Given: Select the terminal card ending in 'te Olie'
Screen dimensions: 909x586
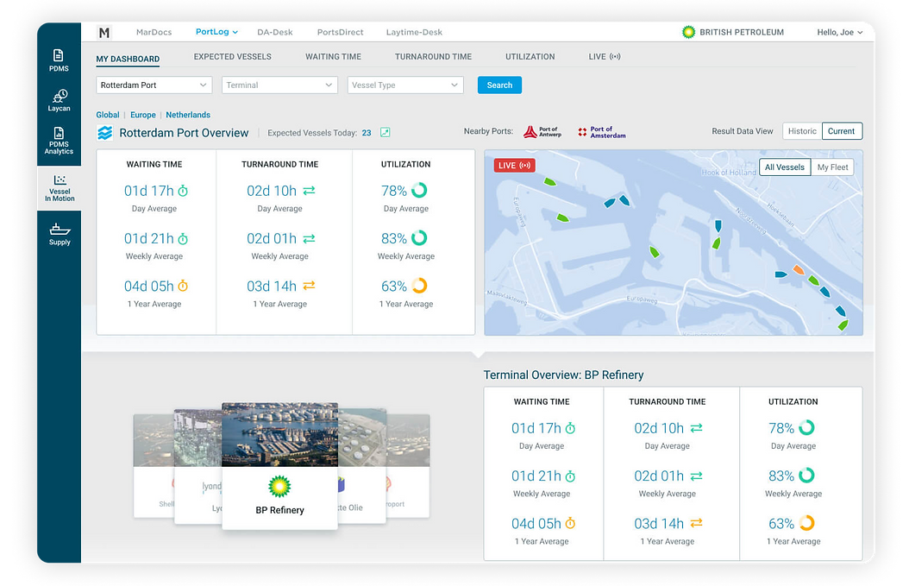Looking at the screenshot, I should point(361,467).
